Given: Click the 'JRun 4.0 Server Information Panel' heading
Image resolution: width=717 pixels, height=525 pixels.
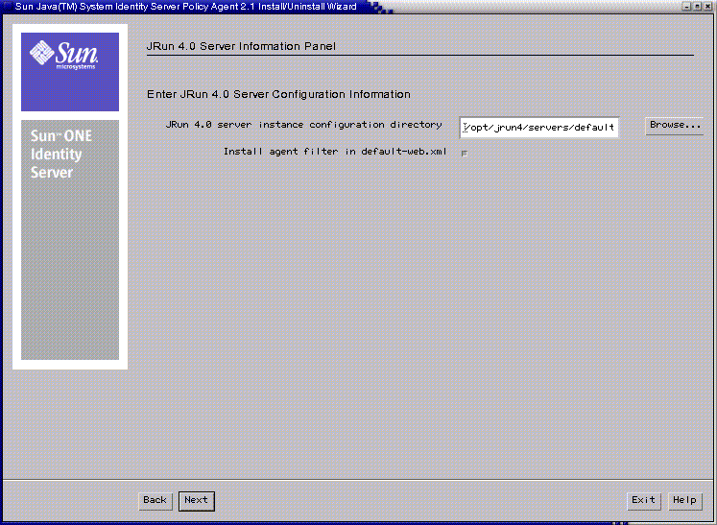Looking at the screenshot, I should (x=241, y=46).
